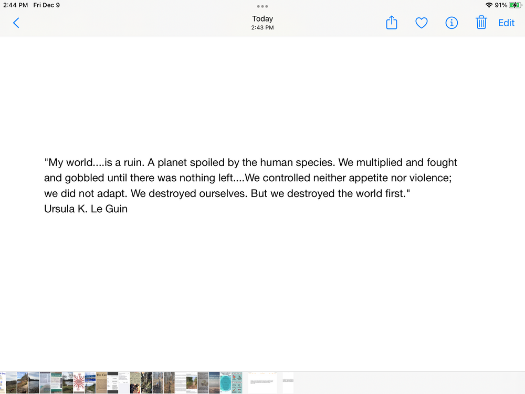This screenshot has width=525, height=394.
Task: Tap the back arrow chevron
Action: 16,23
